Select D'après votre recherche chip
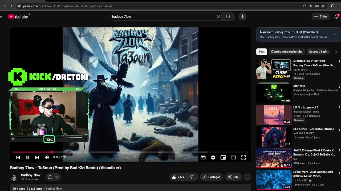Screen dimensions: 341x191 pos(287,52)
